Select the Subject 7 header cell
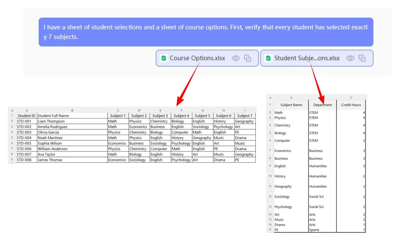This screenshot has height=233, width=415. 244,116
